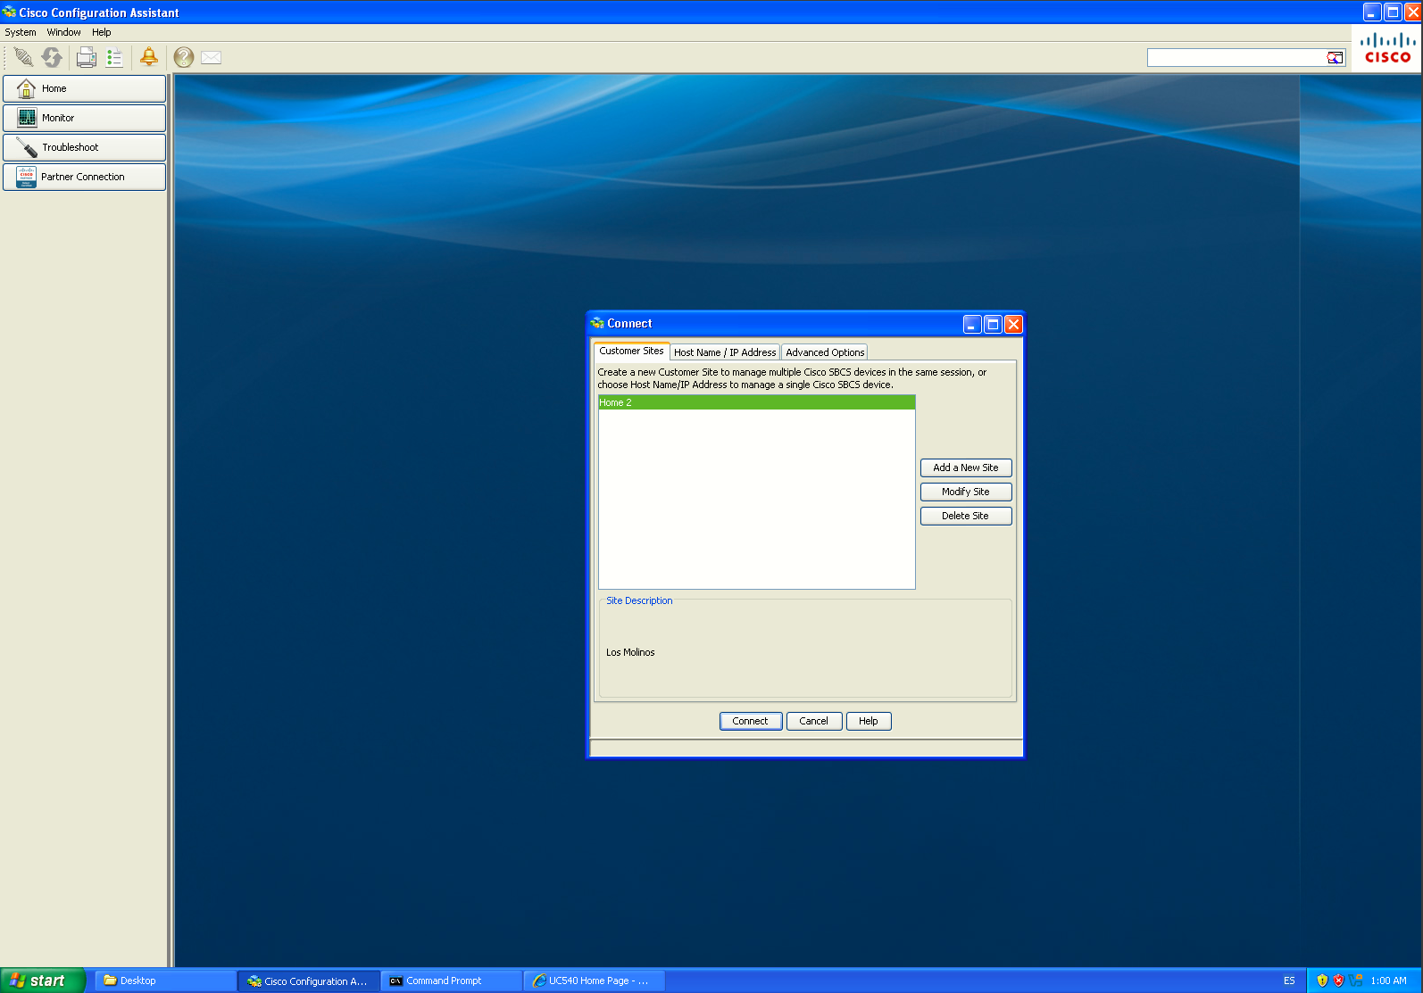The height and width of the screenshot is (993, 1423).
Task: Click the Add a New Site button
Action: [966, 468]
